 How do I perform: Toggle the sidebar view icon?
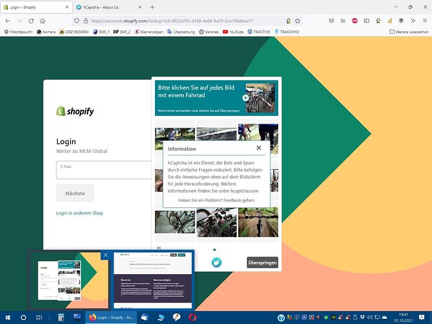coord(366,21)
